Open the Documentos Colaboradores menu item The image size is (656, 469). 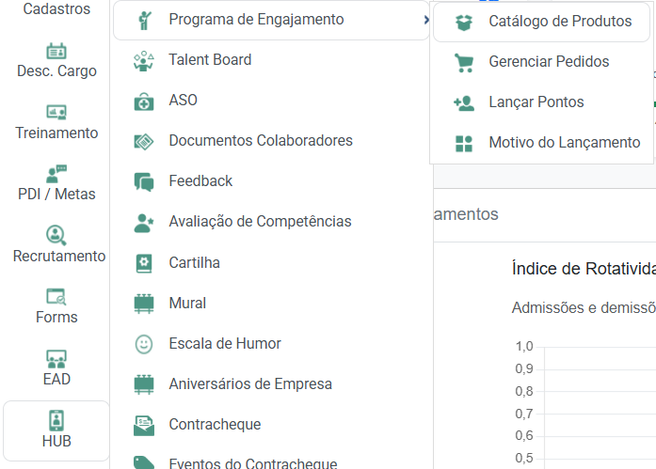(x=260, y=141)
